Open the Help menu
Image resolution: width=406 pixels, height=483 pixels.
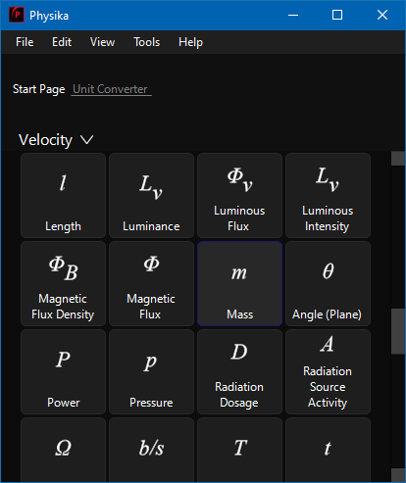pos(190,42)
